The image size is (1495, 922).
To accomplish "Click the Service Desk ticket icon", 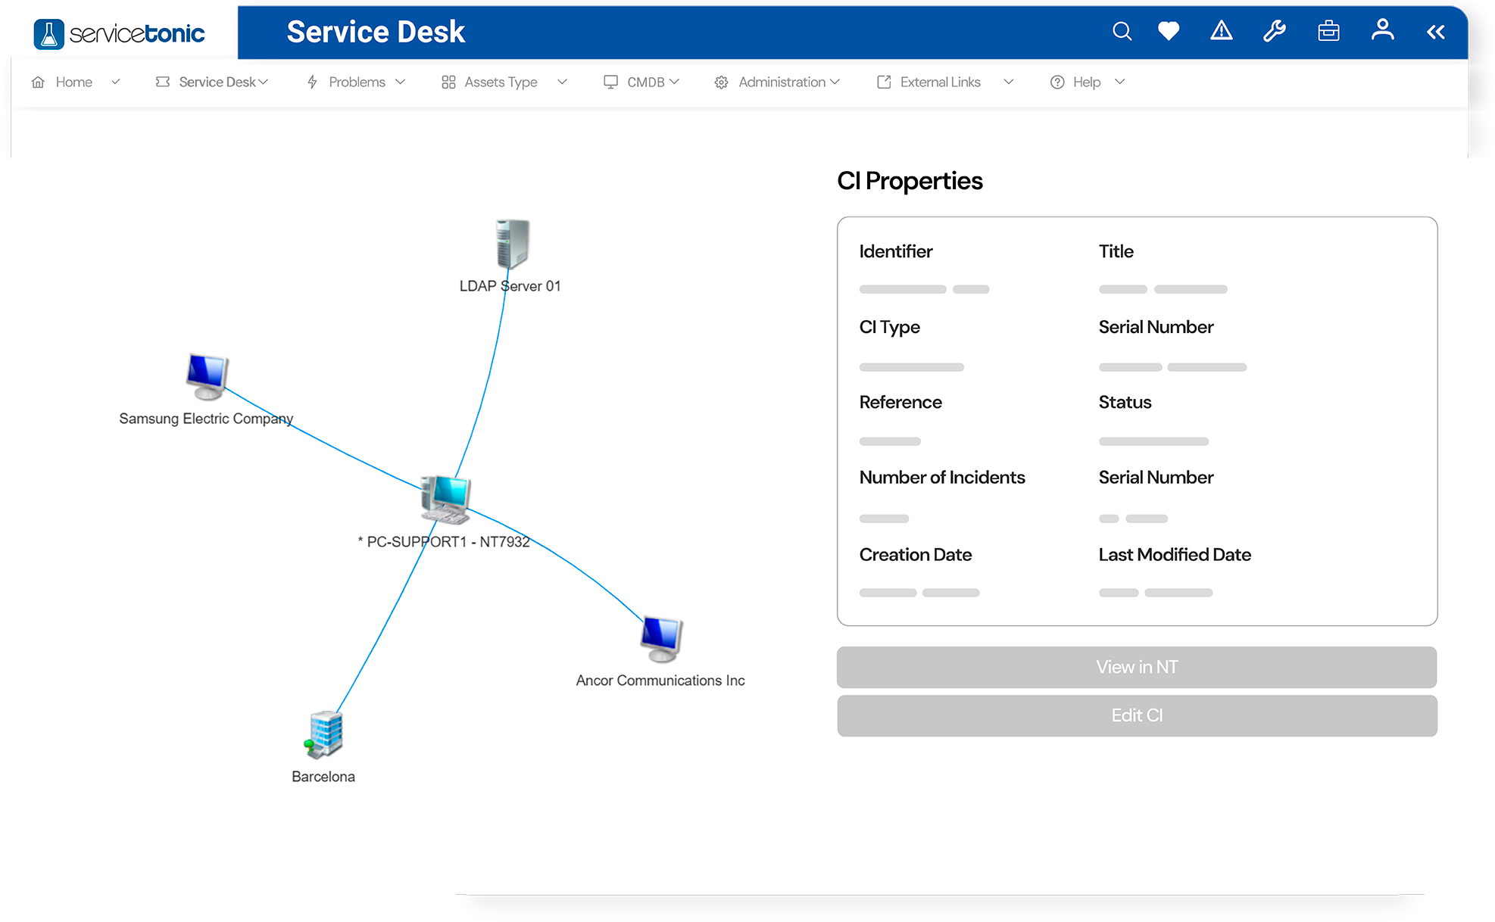I will 162,82.
